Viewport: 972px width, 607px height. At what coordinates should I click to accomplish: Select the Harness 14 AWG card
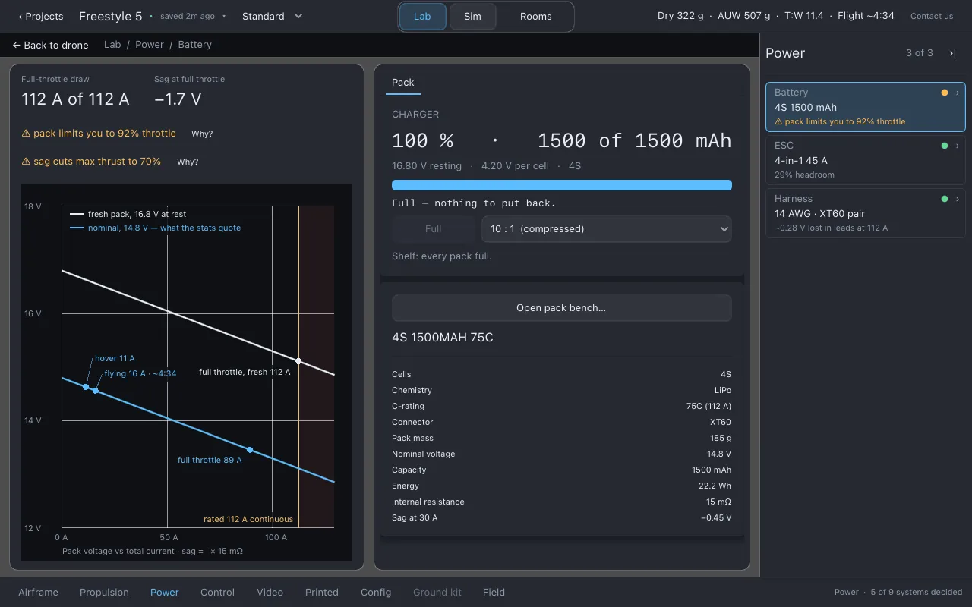(x=866, y=212)
